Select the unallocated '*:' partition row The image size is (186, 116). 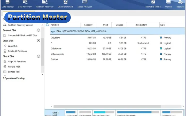point(118,43)
